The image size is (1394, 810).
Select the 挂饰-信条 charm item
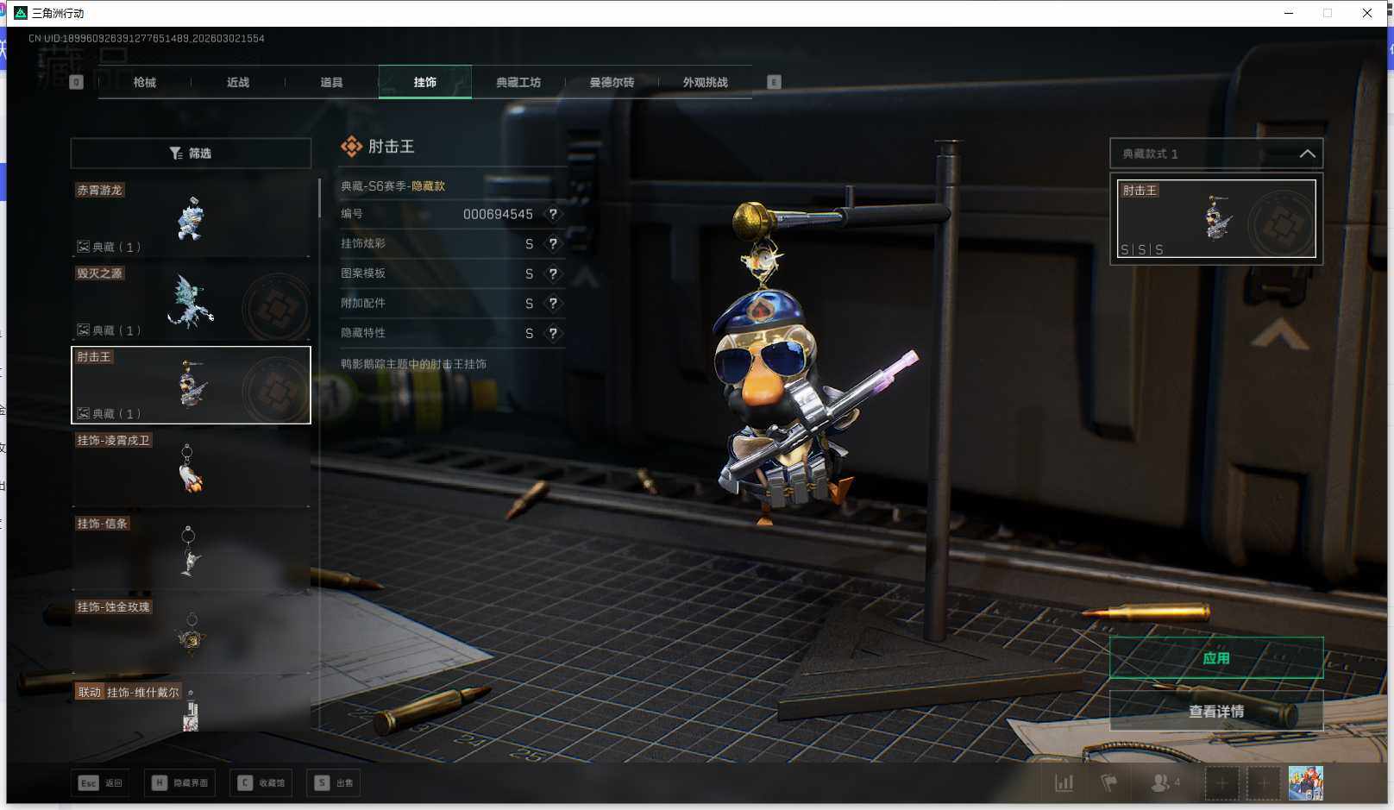(x=191, y=552)
